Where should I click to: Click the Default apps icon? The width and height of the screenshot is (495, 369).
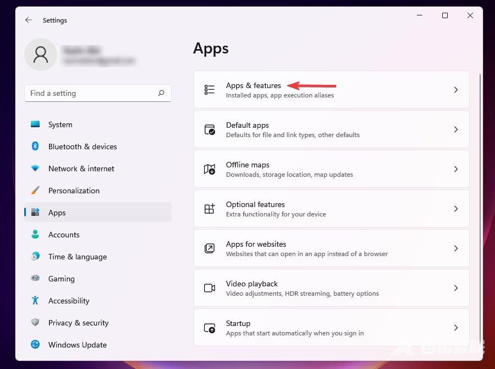[209, 129]
